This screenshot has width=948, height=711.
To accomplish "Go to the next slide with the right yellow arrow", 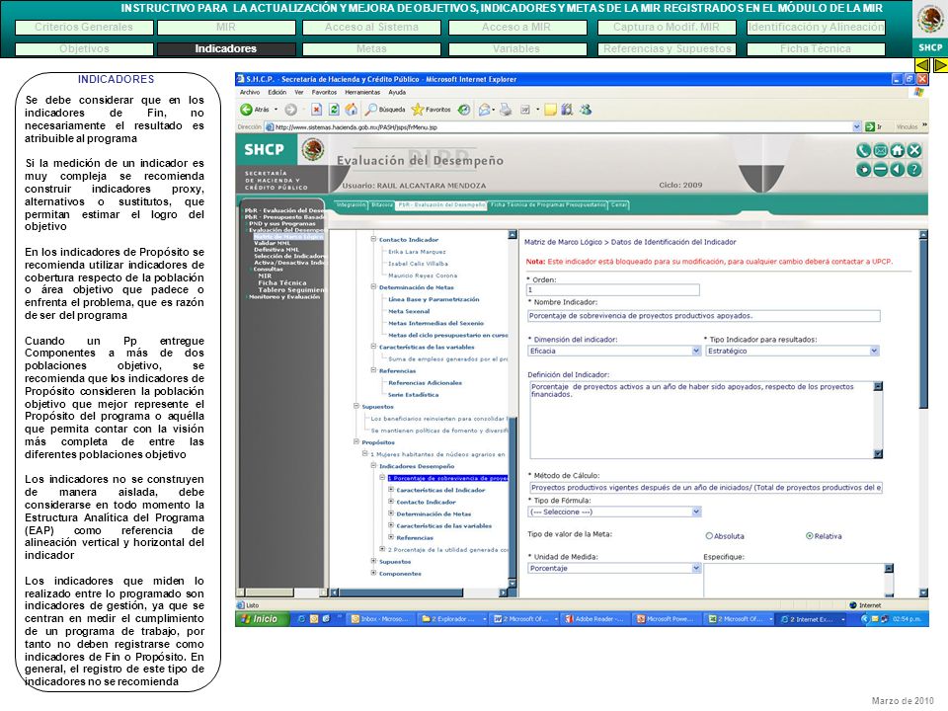I will coord(940,65).
